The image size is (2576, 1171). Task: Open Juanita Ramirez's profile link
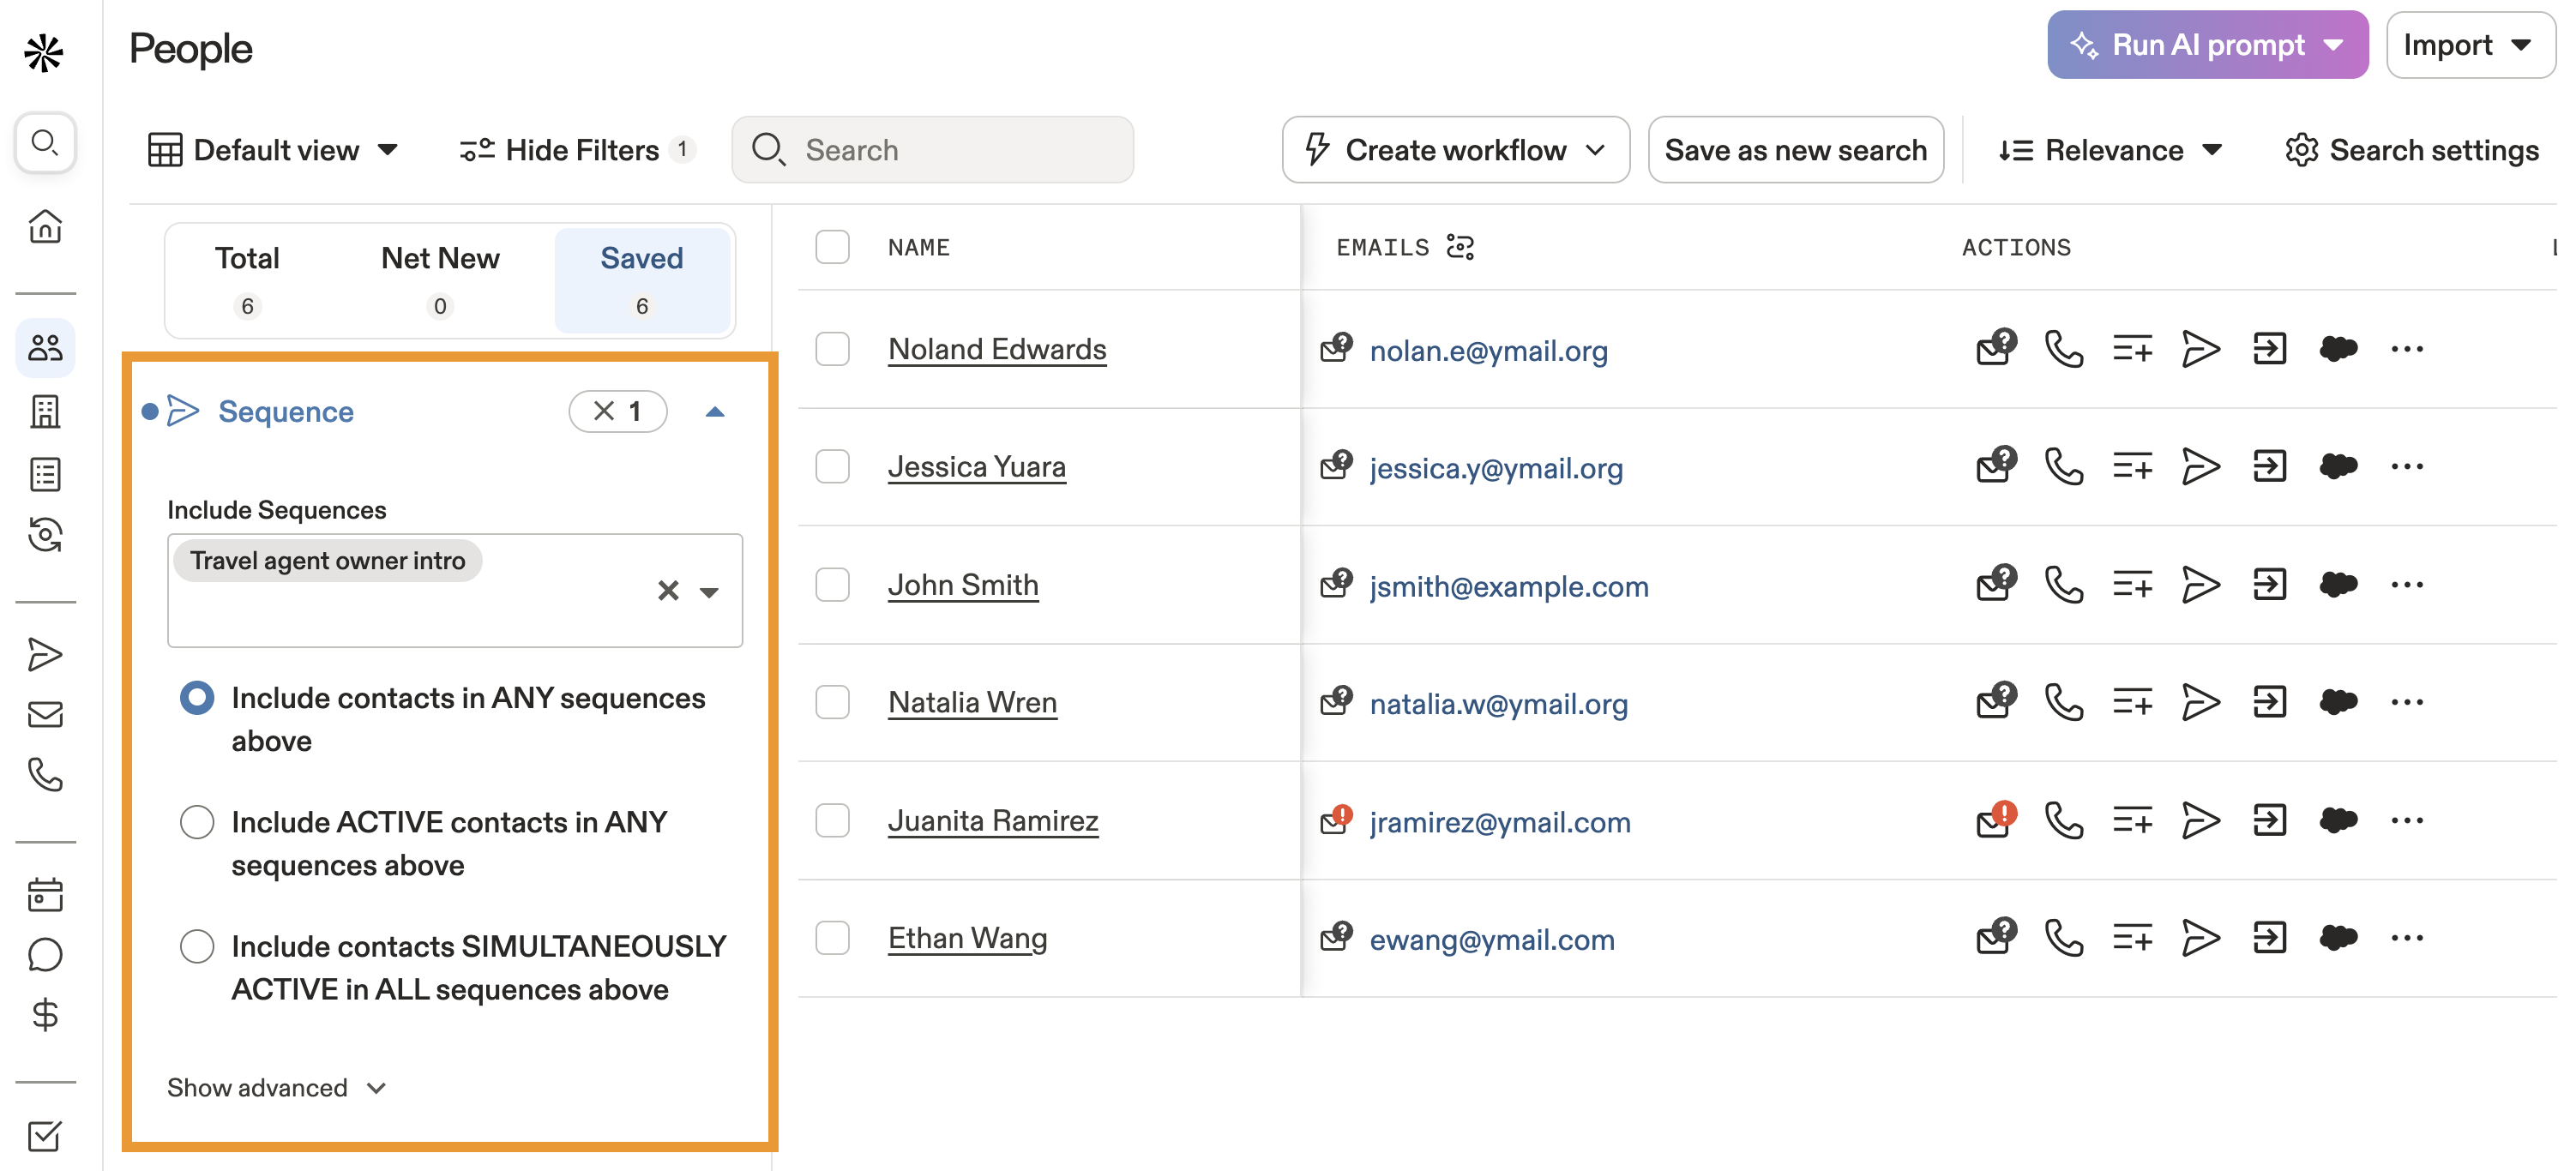tap(993, 820)
